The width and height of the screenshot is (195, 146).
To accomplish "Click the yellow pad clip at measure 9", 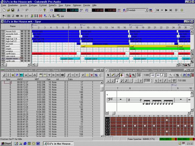I will click(105, 46).
